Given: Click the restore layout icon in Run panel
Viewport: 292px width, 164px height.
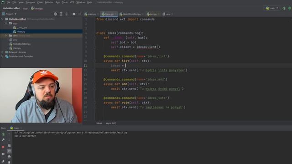Looking at the screenshot, I should 3,154.
